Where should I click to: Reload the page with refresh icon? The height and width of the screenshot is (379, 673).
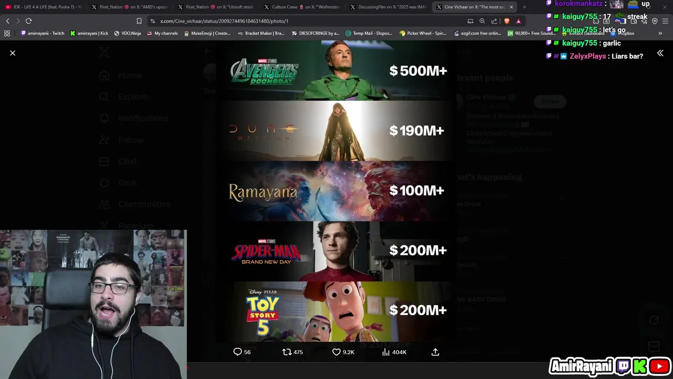click(28, 21)
